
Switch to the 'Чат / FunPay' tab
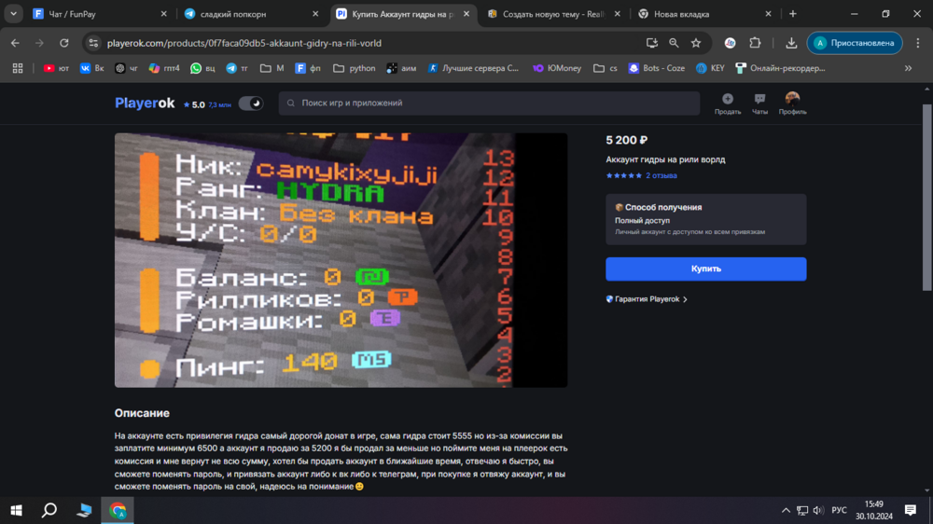pos(98,14)
